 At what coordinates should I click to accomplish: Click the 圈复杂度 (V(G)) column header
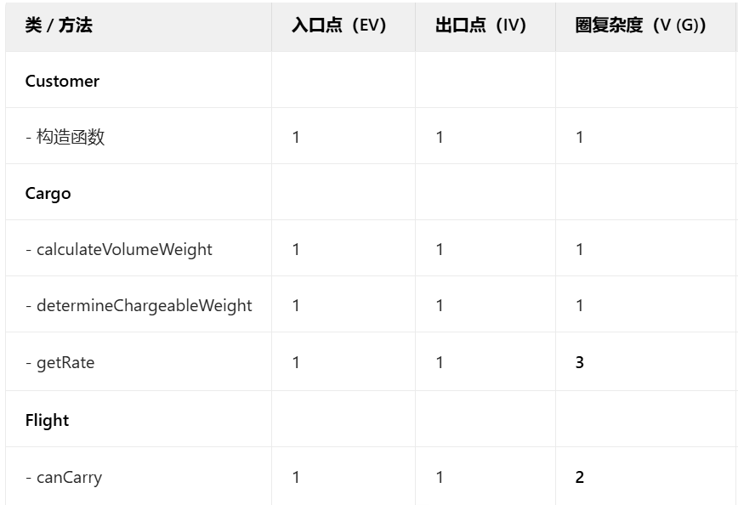coord(640,26)
